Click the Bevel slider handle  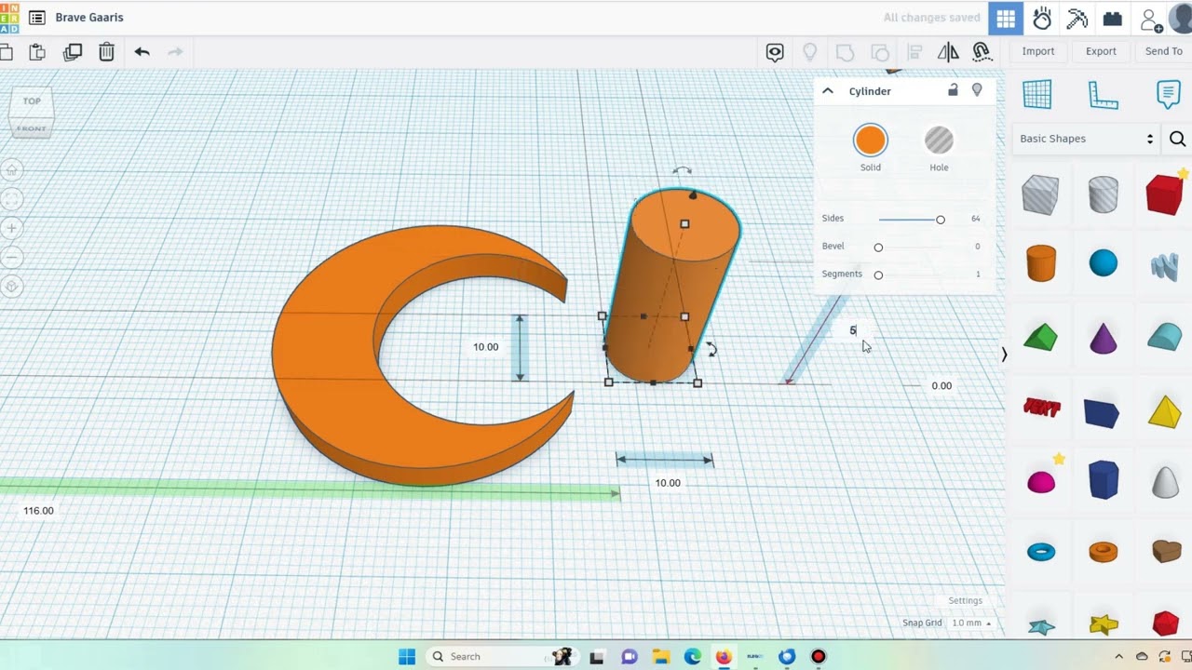(878, 248)
